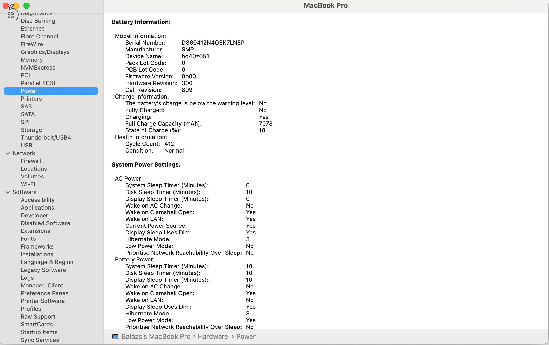The image size is (549, 345).
Task: Select the Wi-Fi menu item
Action: [x=28, y=184]
